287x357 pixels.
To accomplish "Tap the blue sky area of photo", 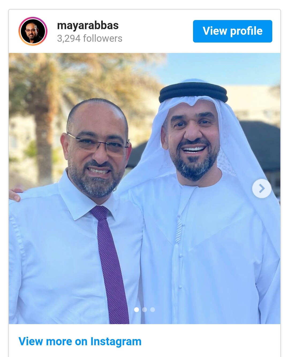I will [222, 67].
